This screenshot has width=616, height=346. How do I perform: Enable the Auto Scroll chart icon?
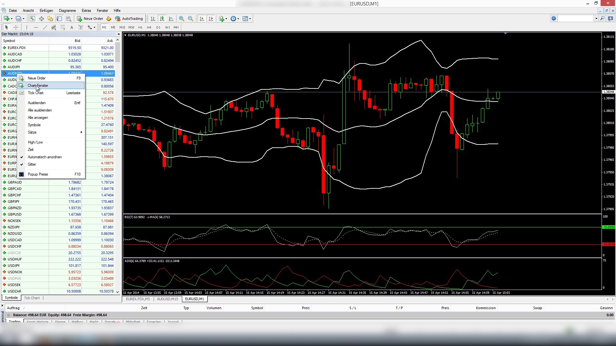click(202, 19)
